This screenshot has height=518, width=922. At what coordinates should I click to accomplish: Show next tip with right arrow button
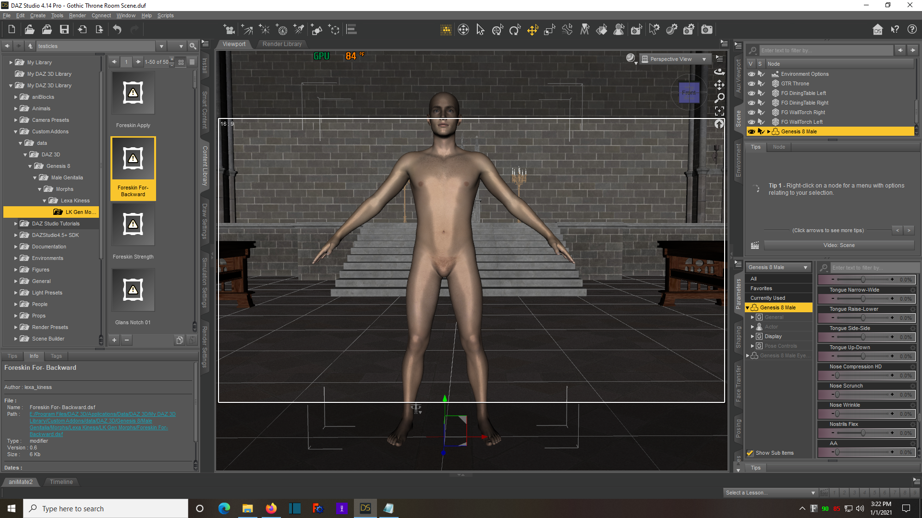tap(909, 231)
